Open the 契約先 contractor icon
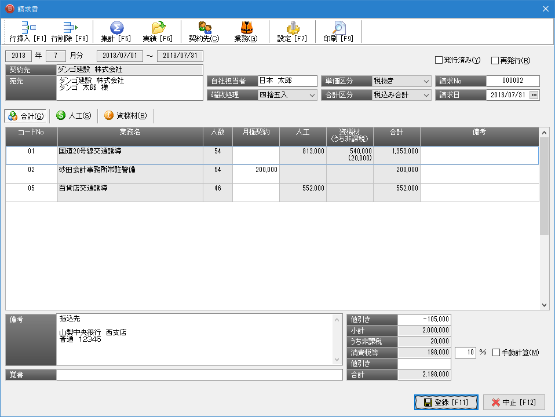This screenshot has width=555, height=417. point(205,28)
